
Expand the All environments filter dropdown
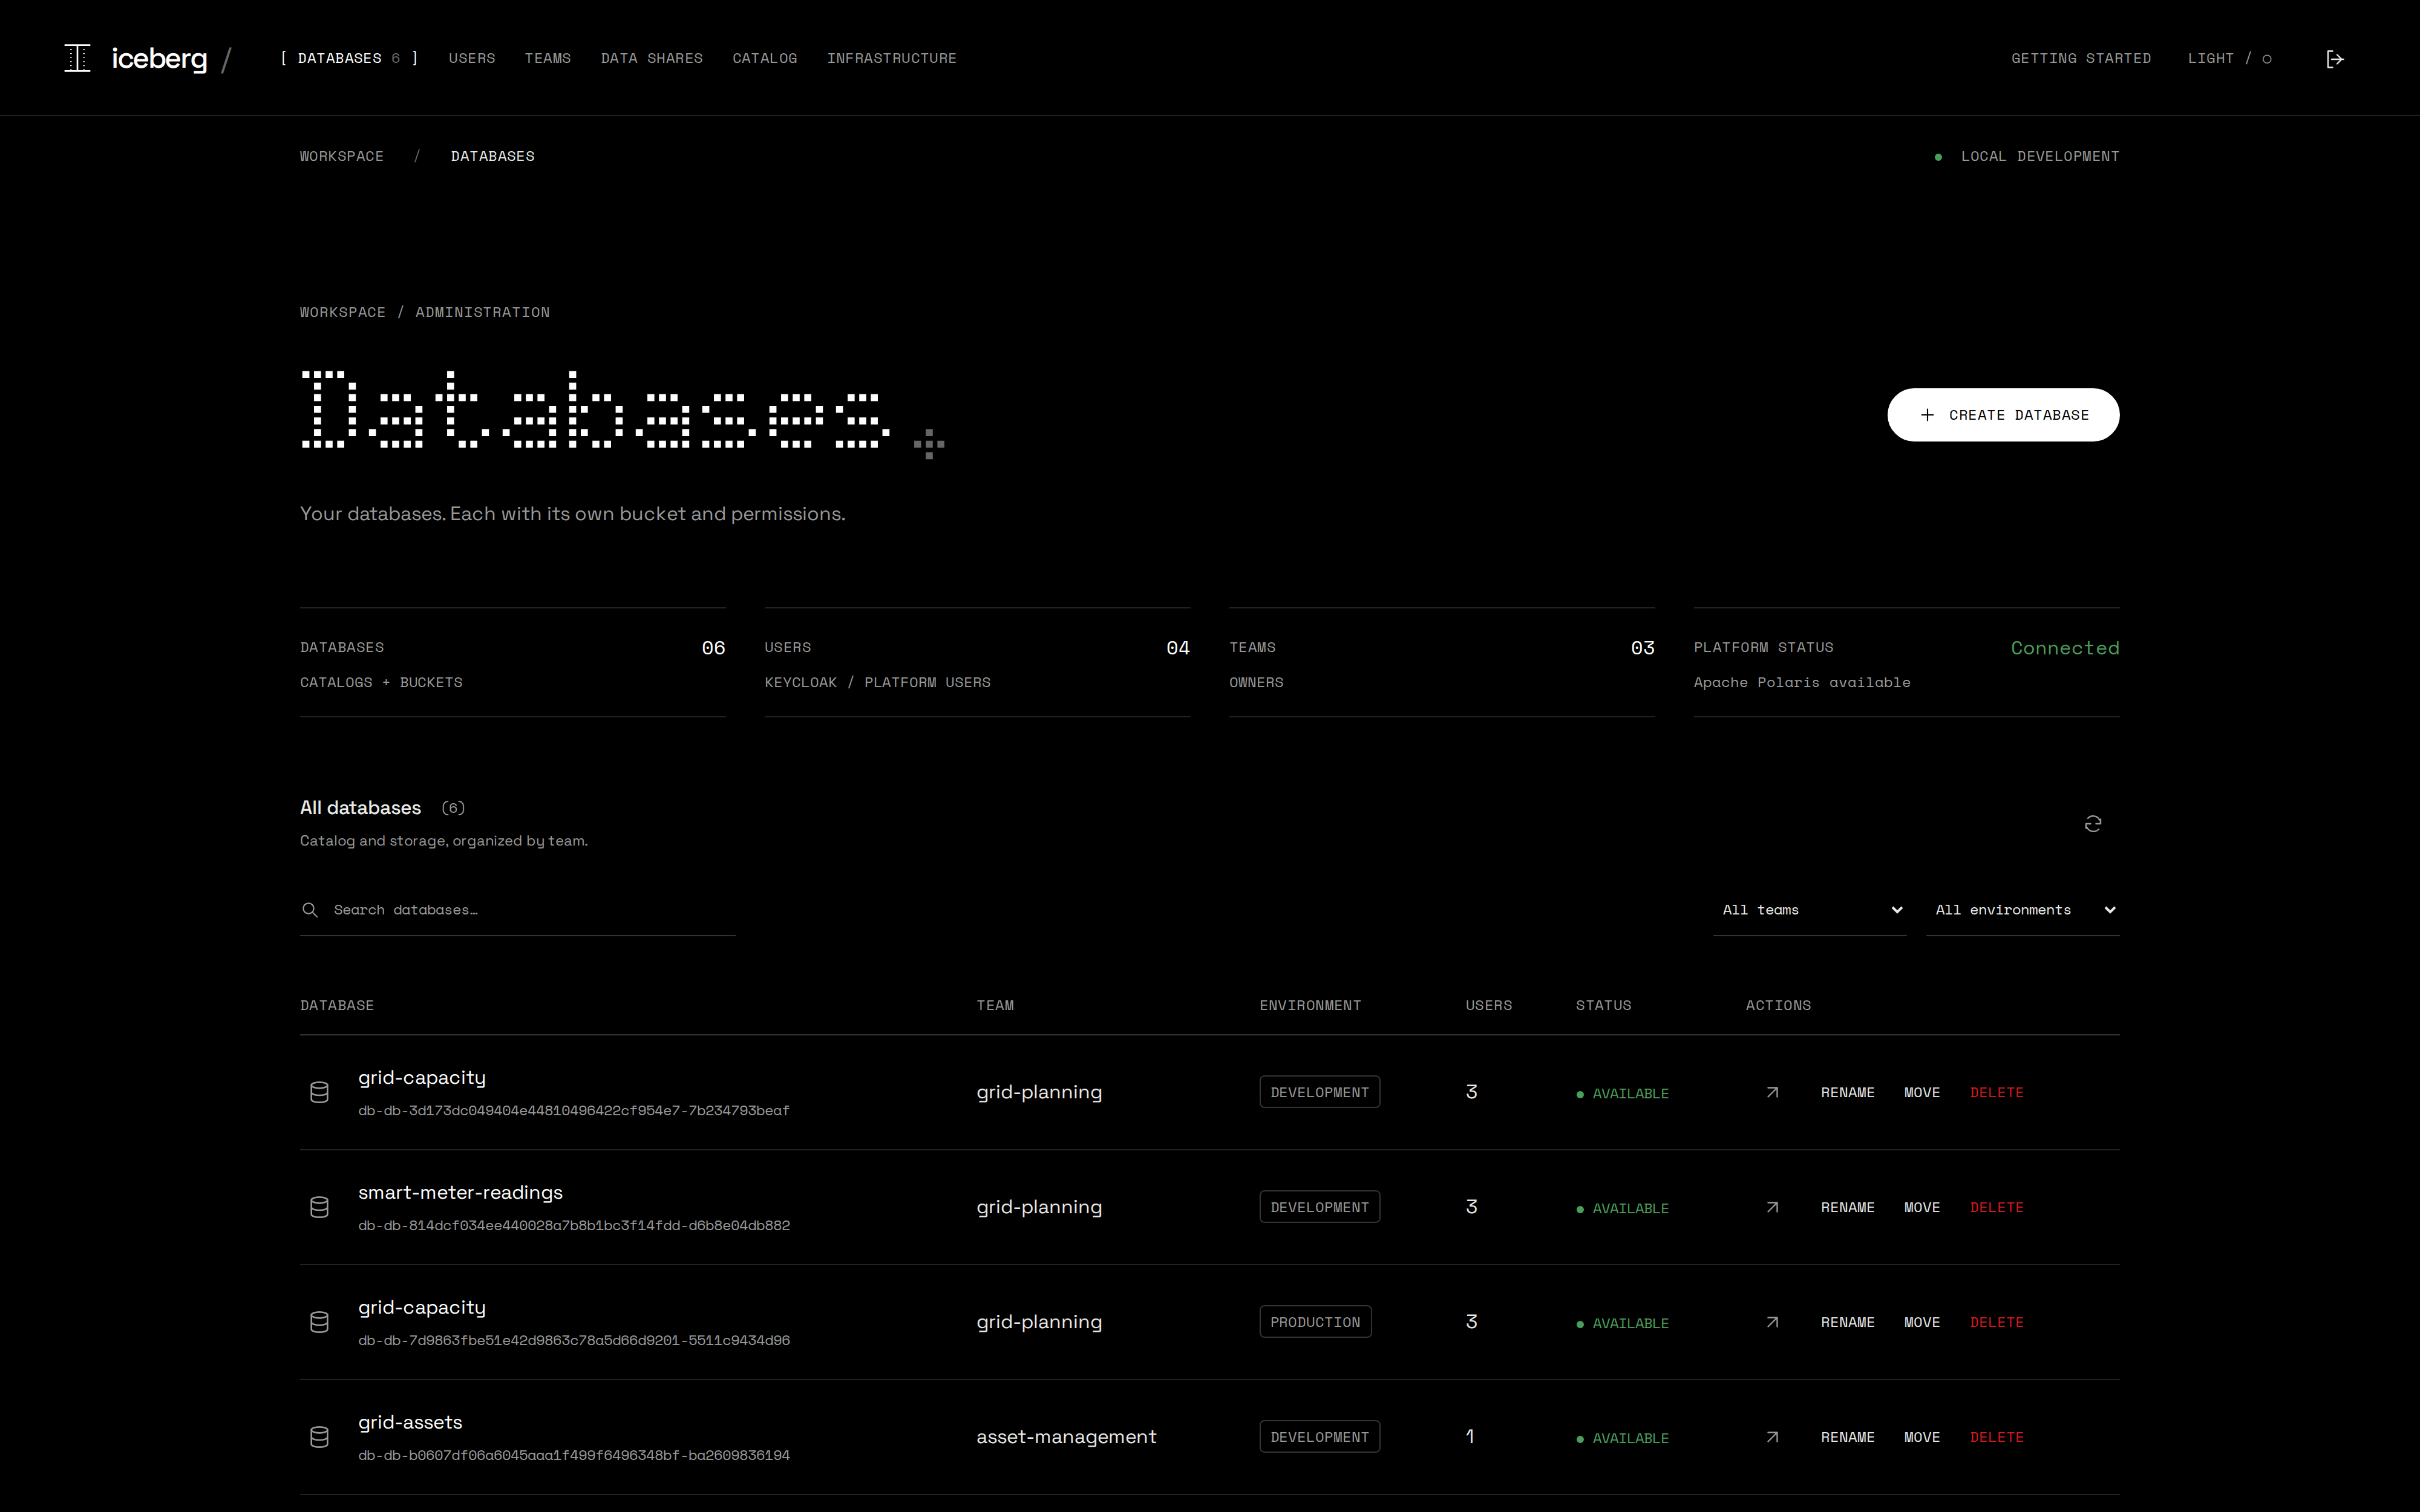[2023, 910]
